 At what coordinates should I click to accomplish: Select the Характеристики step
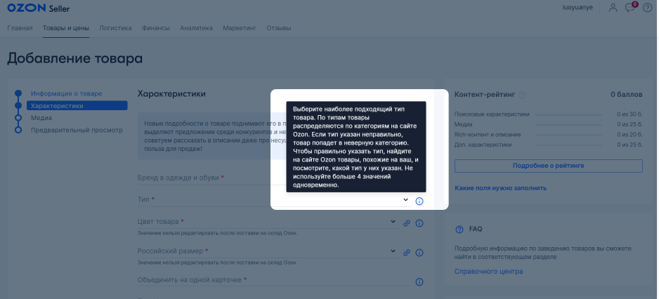point(77,106)
